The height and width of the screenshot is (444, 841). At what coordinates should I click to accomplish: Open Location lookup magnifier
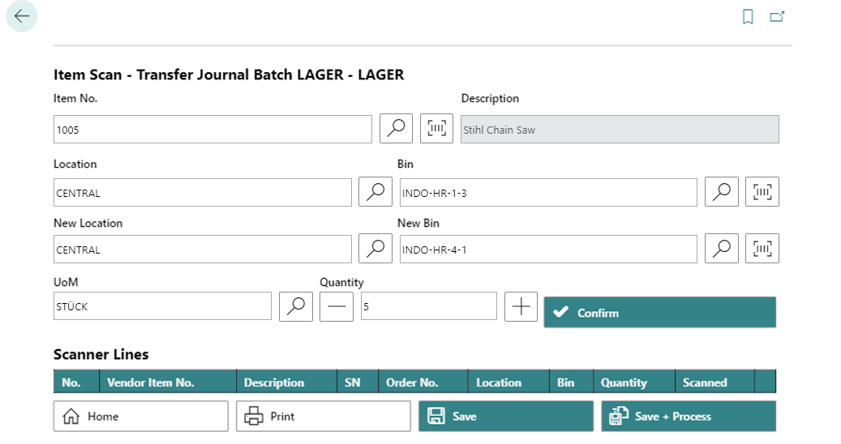click(375, 192)
